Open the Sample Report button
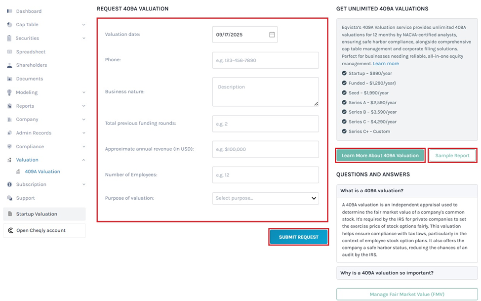 coord(452,155)
